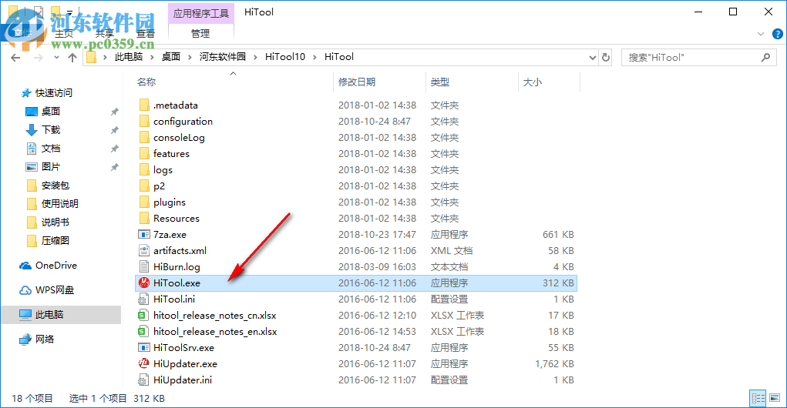Image resolution: width=787 pixels, height=408 pixels.
Task: Expand the 河东软件园 breadcrumb chevron
Action: pyautogui.click(x=255, y=57)
